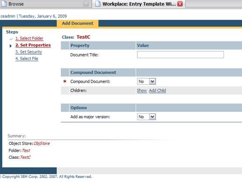The image size is (242, 185).
Task: Select the Compound Document No combo box
Action: pos(146,81)
